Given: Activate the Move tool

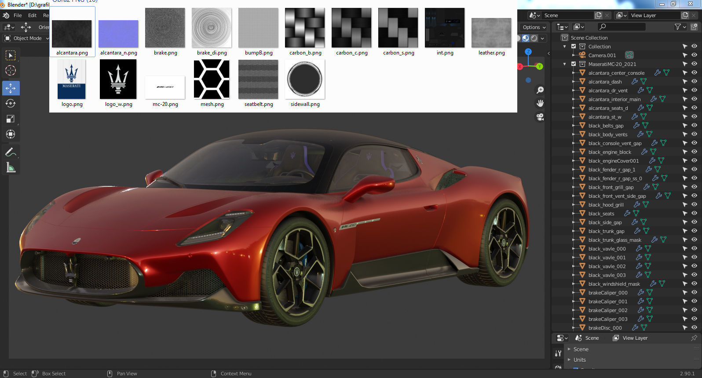Looking at the screenshot, I should tap(11, 88).
